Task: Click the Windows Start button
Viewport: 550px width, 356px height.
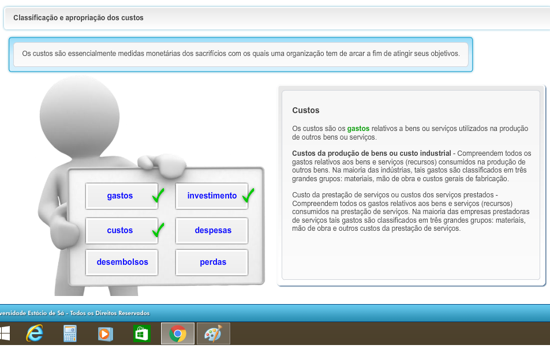Action: tap(5, 333)
